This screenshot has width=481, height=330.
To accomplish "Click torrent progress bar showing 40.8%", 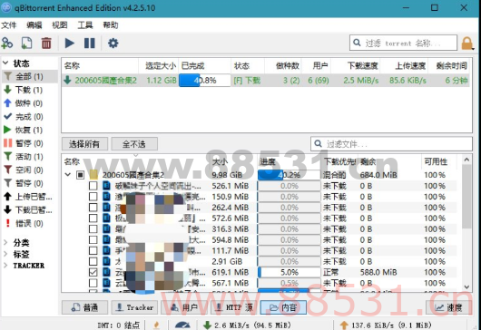I will point(204,81).
